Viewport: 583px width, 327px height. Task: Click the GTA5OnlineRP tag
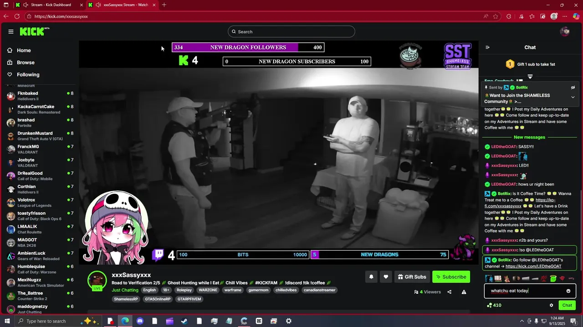[158, 299]
